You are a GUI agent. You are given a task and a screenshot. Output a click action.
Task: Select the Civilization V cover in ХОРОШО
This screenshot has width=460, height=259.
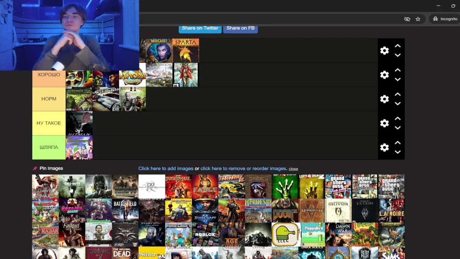tap(159, 75)
